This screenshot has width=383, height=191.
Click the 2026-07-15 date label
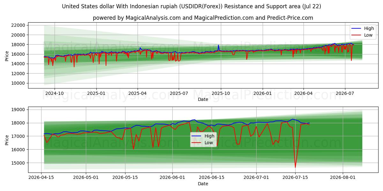(295, 178)
